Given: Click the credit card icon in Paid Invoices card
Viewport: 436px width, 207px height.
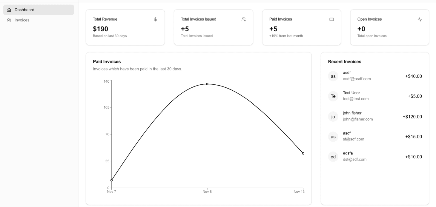Looking at the screenshot, I should coord(331,19).
